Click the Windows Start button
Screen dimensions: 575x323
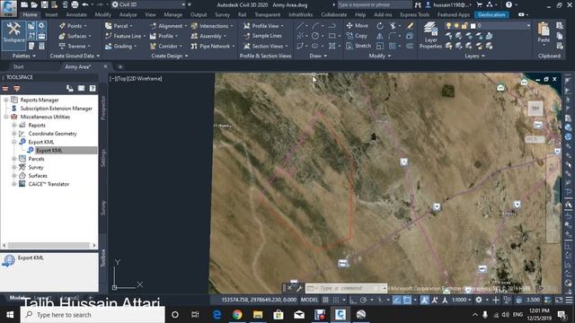click(10, 315)
